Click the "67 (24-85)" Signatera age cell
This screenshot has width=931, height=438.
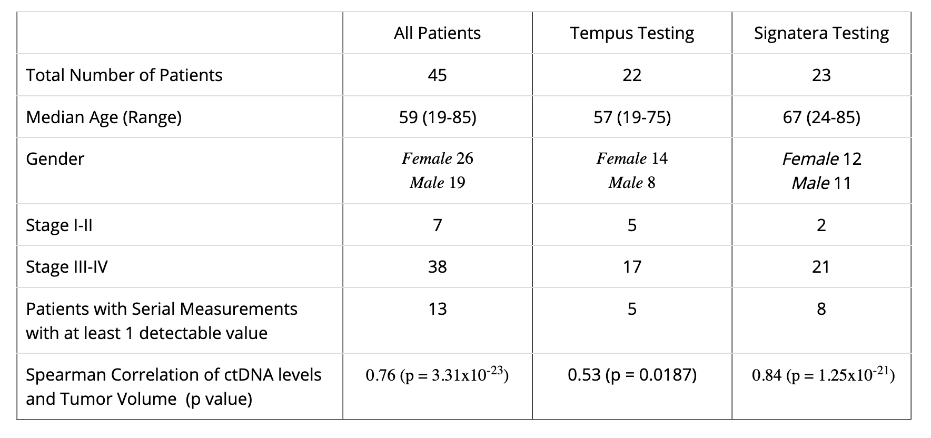point(821,117)
